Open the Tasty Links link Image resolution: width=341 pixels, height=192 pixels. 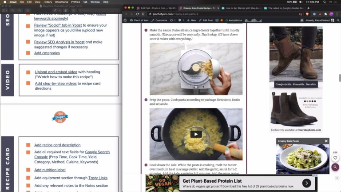(x=98, y=178)
